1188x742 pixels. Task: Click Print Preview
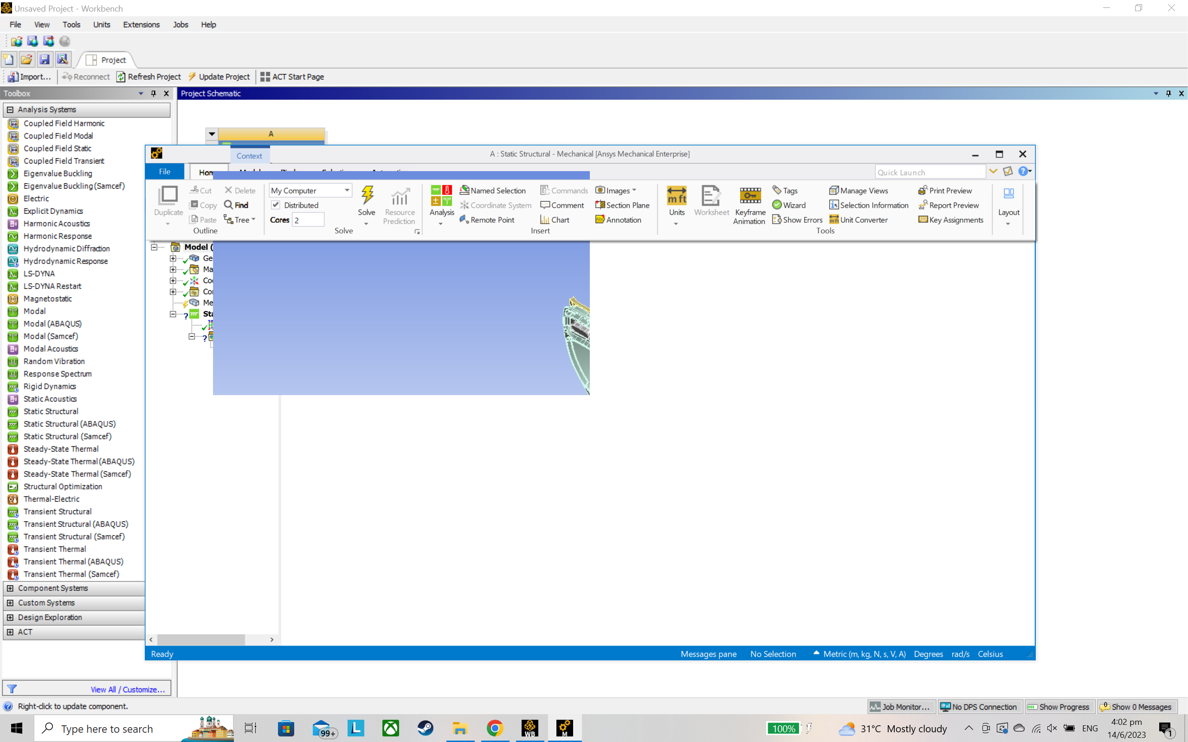(x=945, y=191)
